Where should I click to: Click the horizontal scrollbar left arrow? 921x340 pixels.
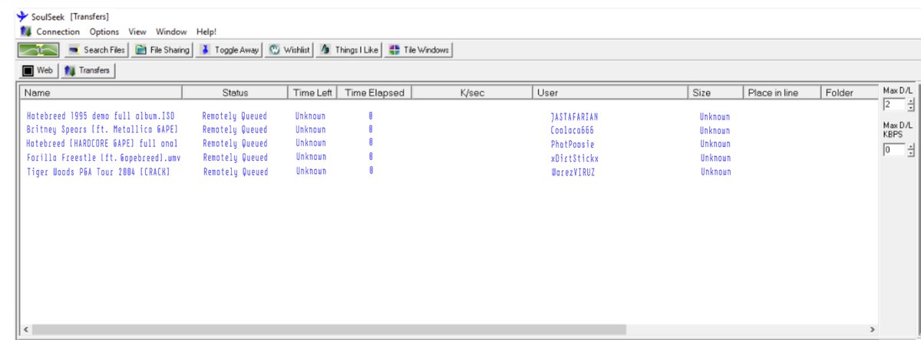[28, 329]
